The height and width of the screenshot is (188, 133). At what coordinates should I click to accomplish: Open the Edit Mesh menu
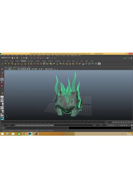[39, 56]
